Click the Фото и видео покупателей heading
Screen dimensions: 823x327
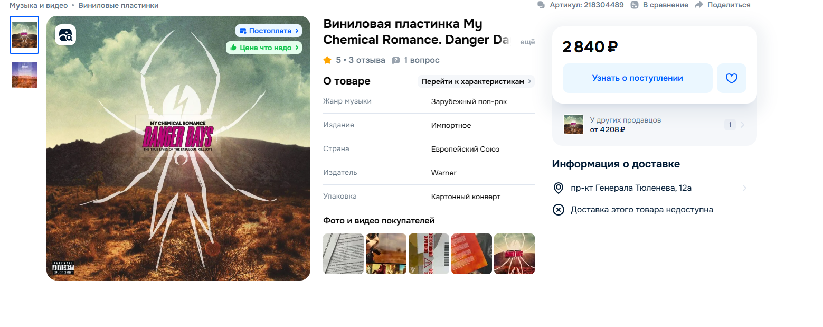[379, 221]
